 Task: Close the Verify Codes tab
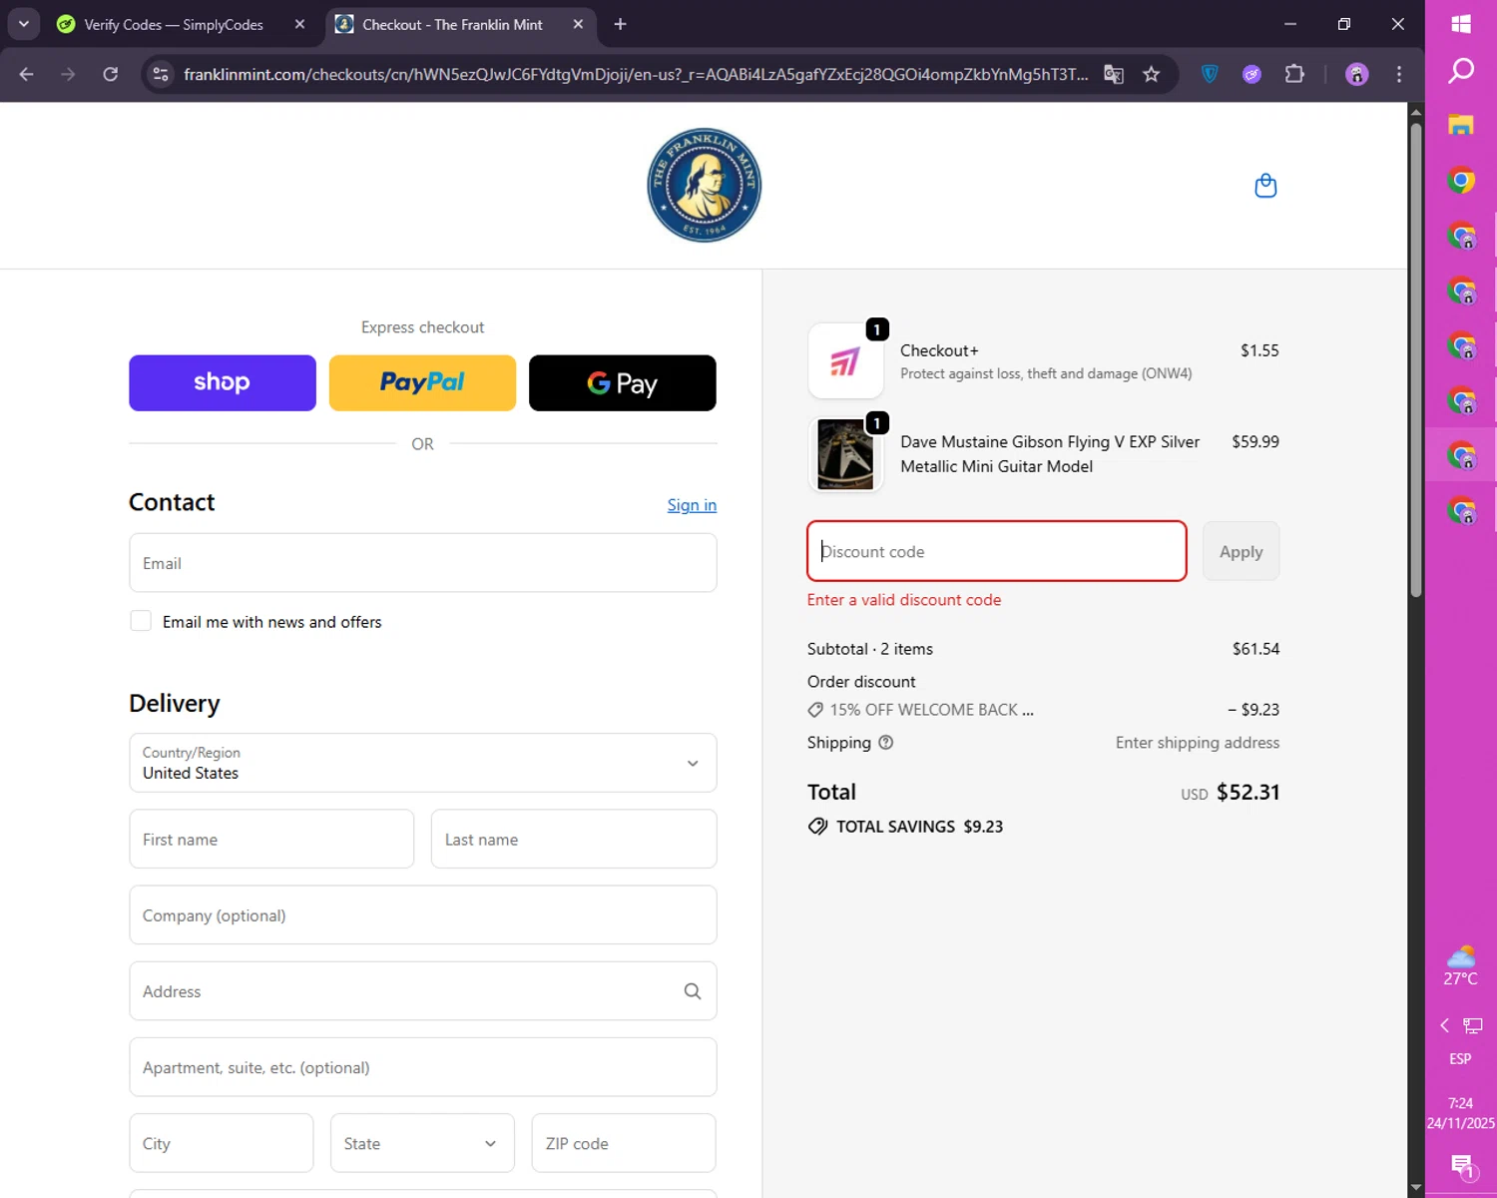point(299,24)
